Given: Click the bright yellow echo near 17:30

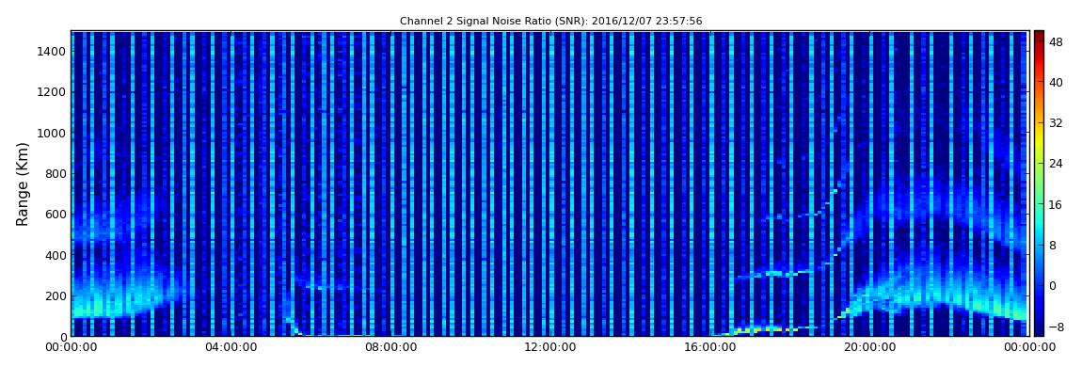Looking at the screenshot, I should tap(766, 329).
